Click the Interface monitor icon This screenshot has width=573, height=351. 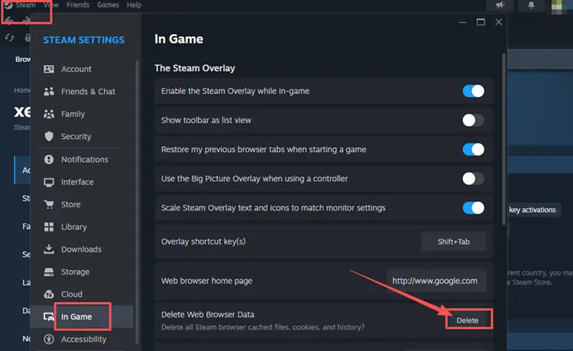point(49,182)
